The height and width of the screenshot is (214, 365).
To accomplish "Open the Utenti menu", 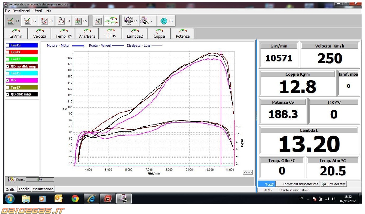I will [x=38, y=11].
